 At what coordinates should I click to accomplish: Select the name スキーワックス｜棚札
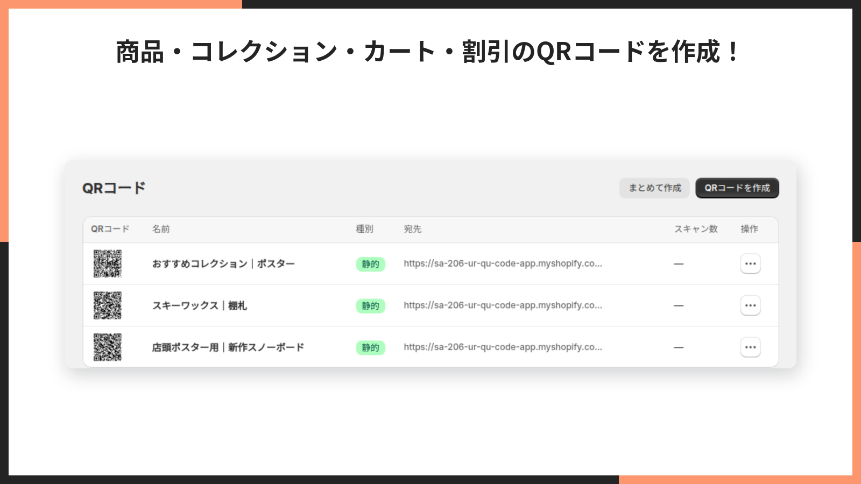pos(200,305)
